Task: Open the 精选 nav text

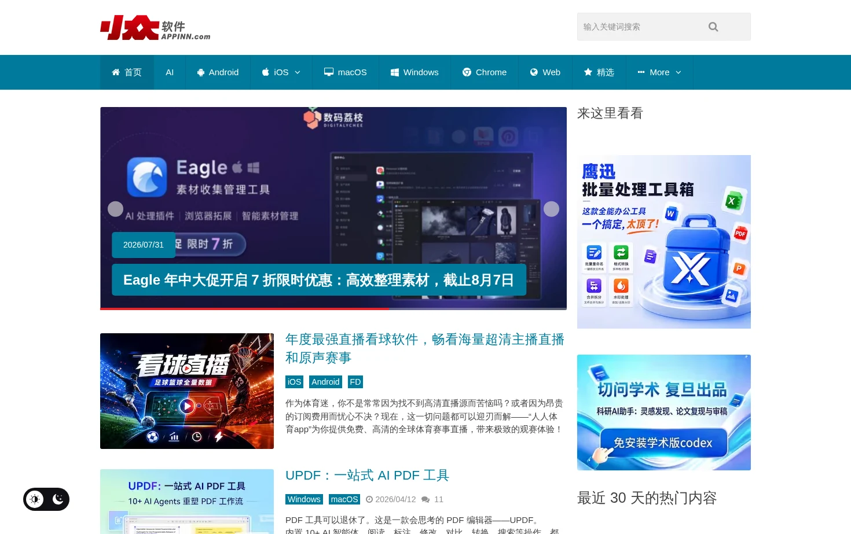Action: click(606, 72)
